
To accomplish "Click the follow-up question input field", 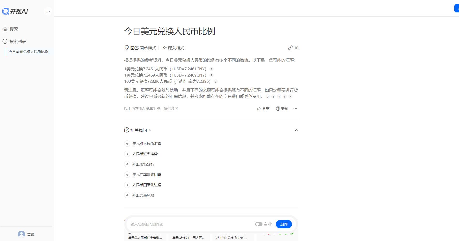I will point(181,224).
